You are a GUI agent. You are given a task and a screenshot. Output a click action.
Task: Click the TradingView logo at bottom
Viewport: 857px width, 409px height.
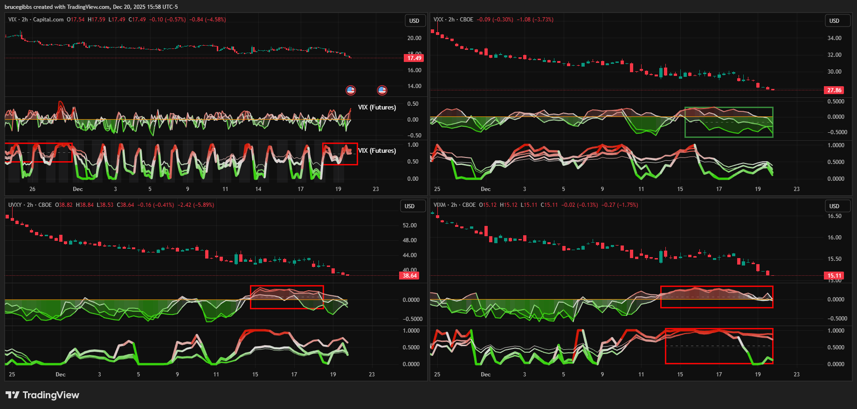coord(42,395)
